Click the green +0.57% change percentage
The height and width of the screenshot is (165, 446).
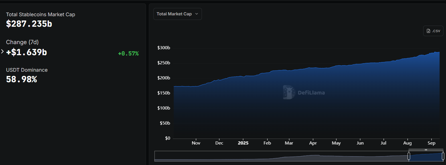coord(128,53)
